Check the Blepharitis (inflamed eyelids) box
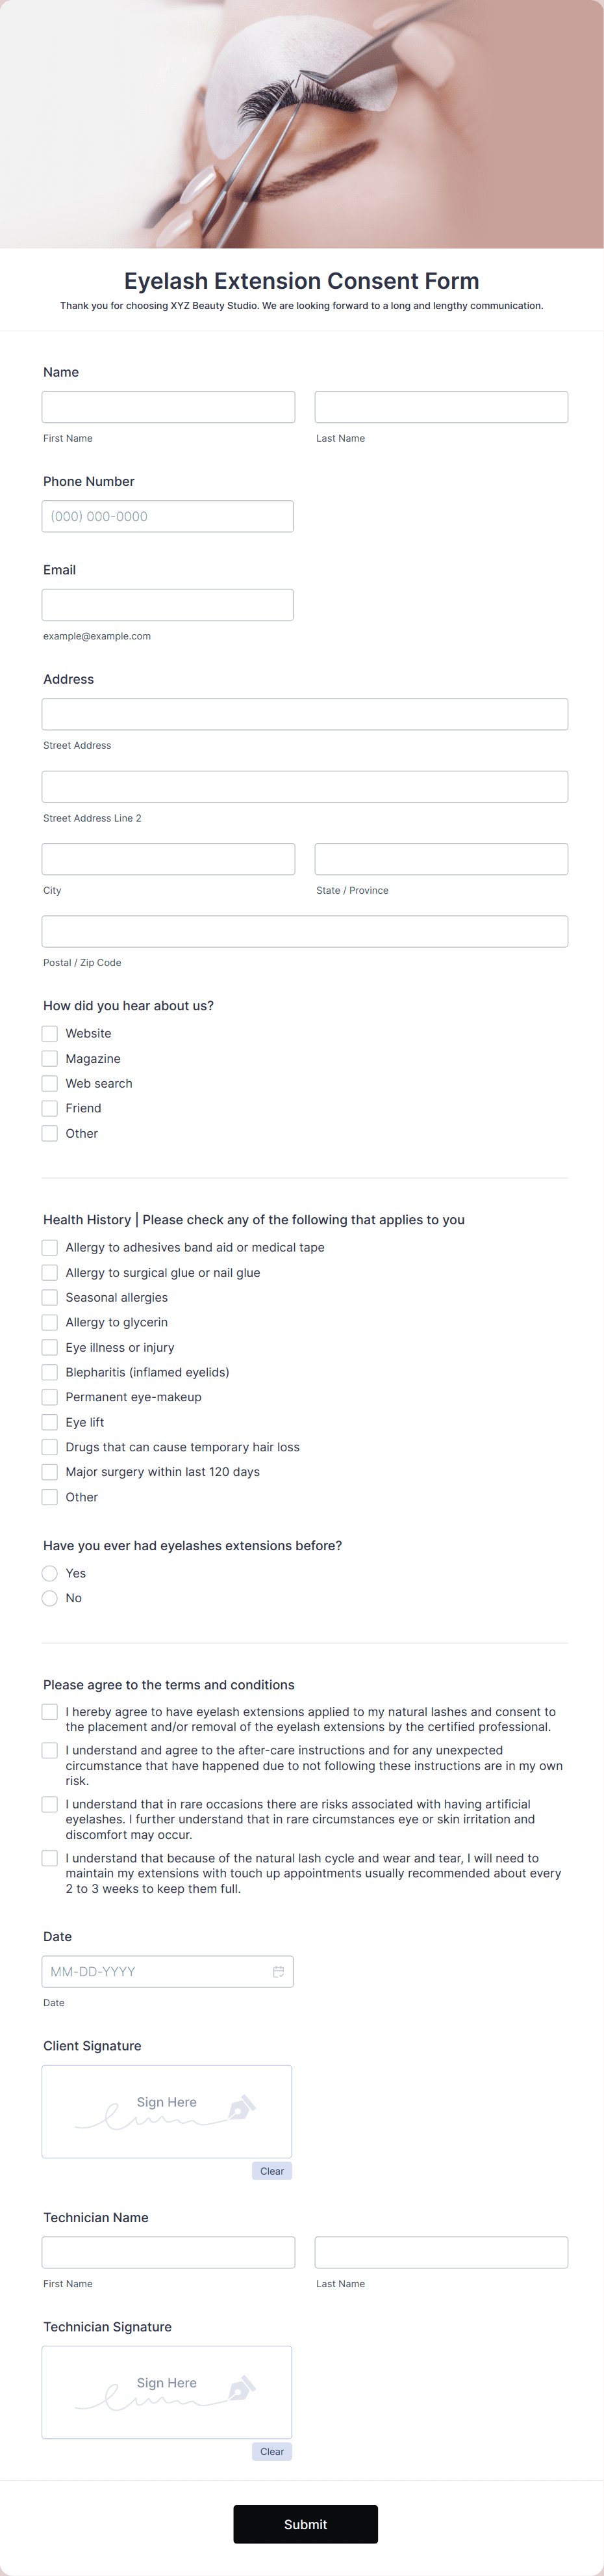 click(x=49, y=1372)
